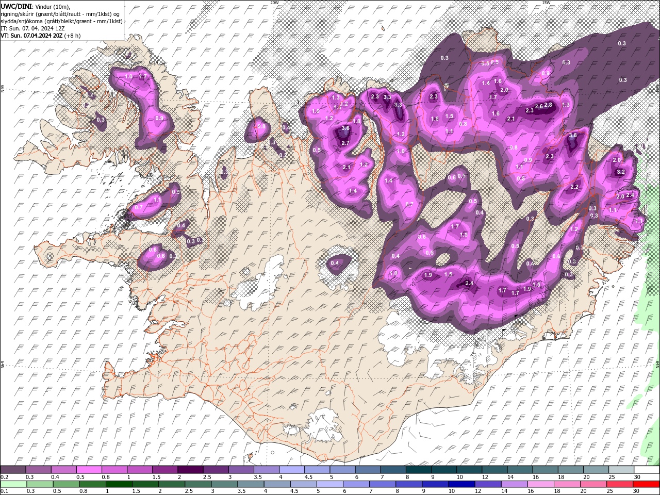This screenshot has width=660, height=495.
Task: Click the gray-purple snow legend swatch at 0.2
Action: click(x=13, y=470)
